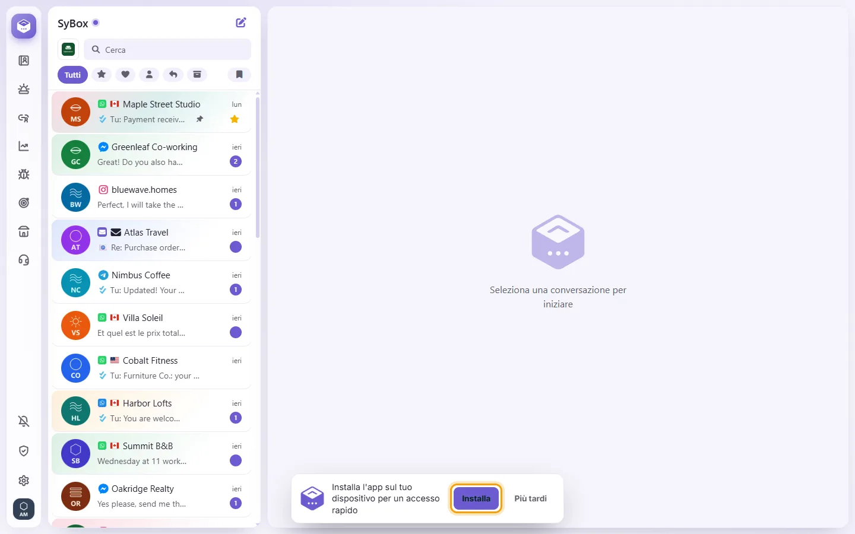The image size is (855, 534).
Task: Filter conversations by starred
Action: (x=102, y=74)
